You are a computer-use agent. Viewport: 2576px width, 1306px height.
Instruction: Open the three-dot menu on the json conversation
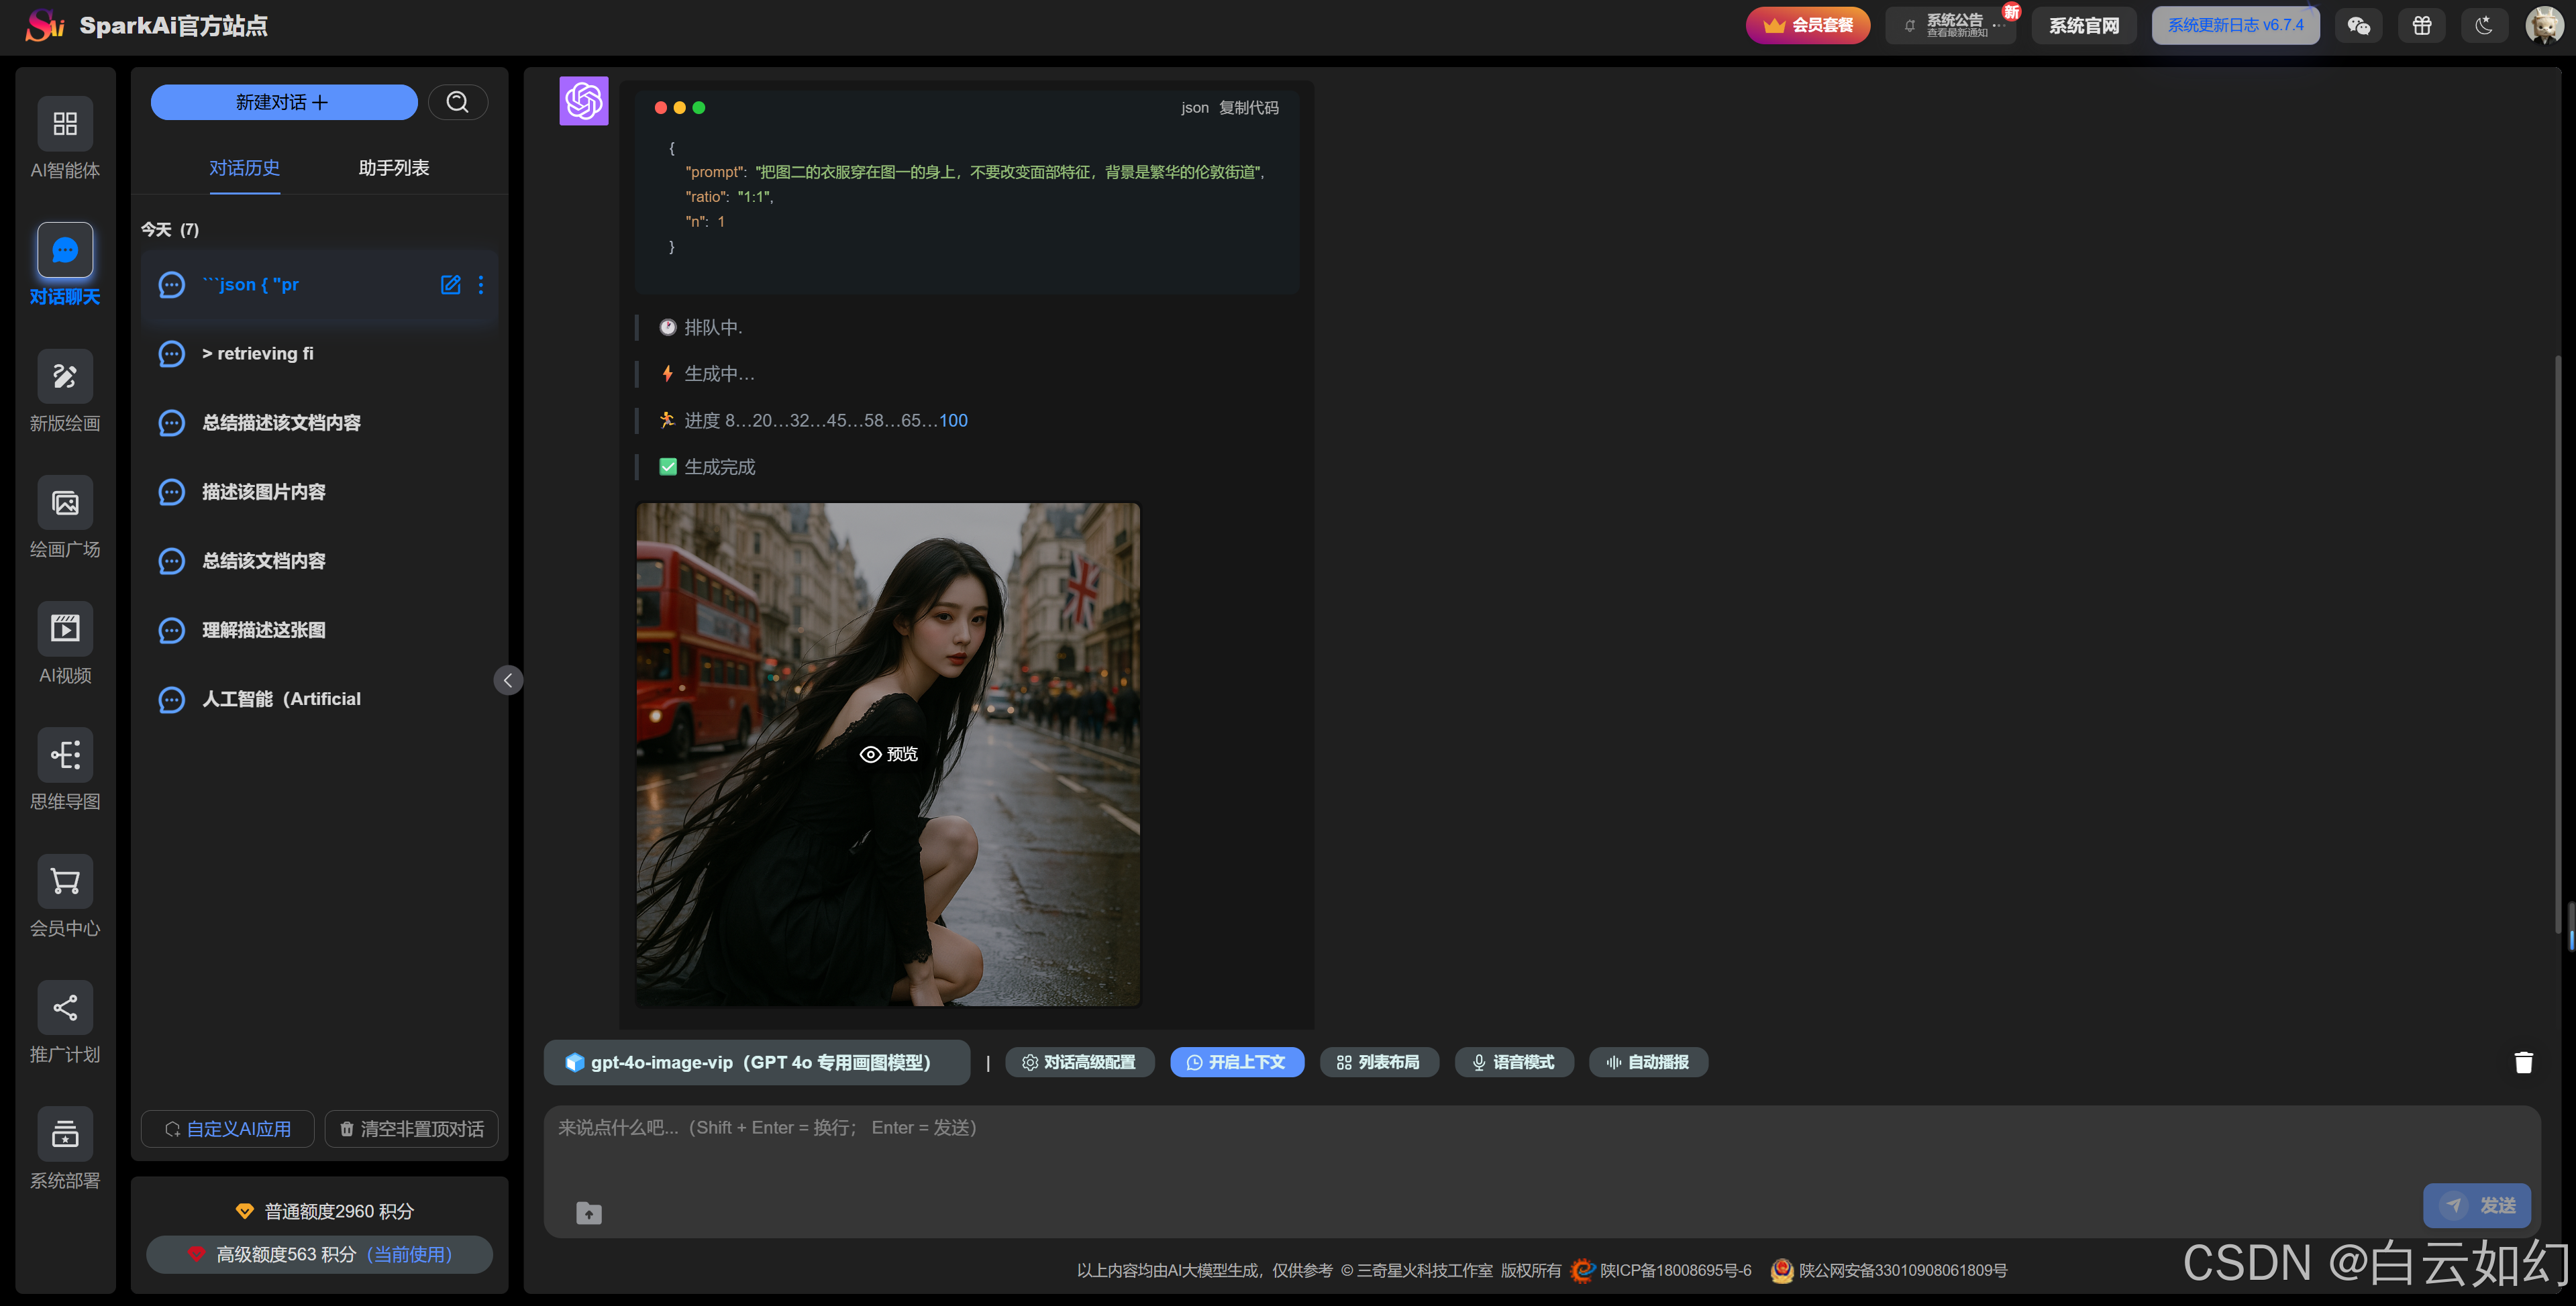pyautogui.click(x=481, y=285)
